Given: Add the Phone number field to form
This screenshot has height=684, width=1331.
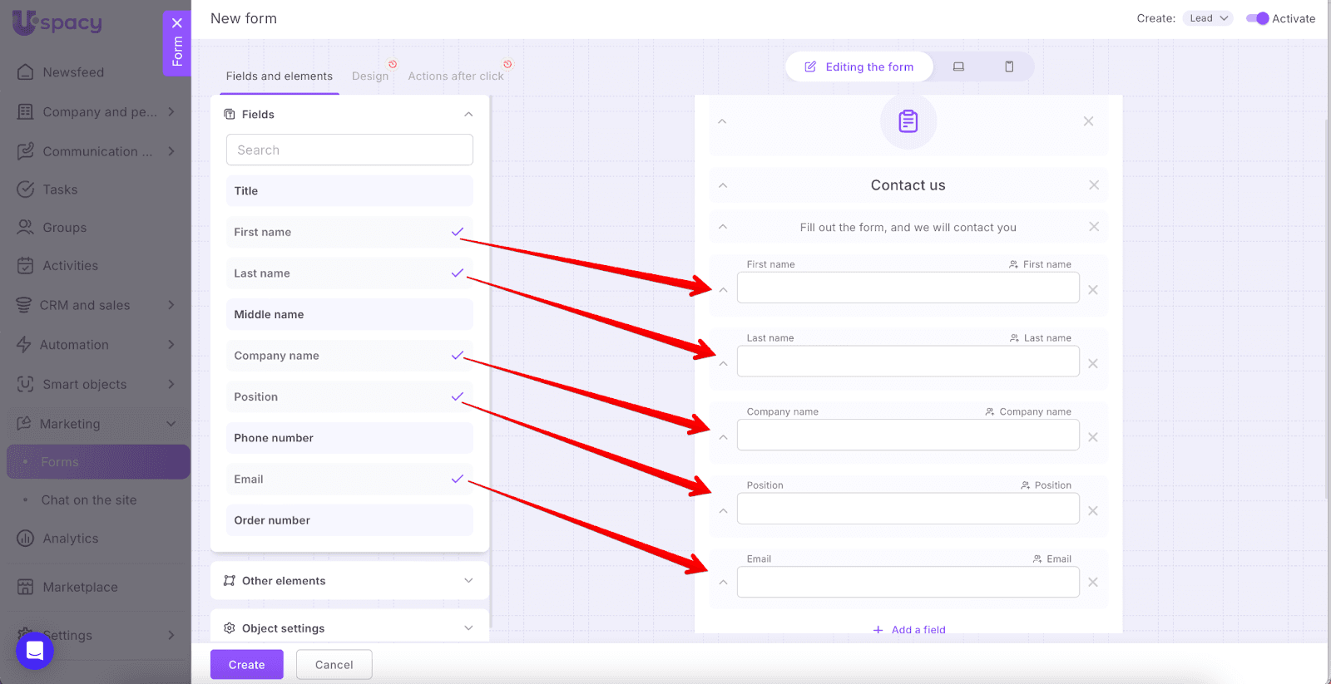Looking at the screenshot, I should [x=349, y=438].
